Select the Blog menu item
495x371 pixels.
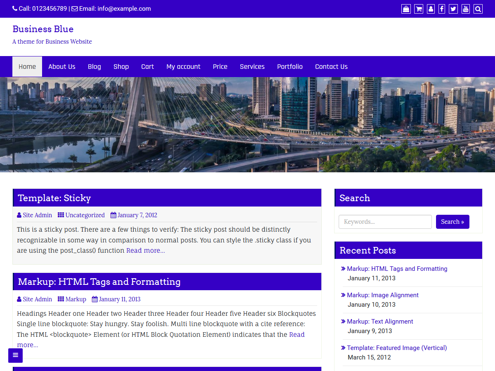94,66
